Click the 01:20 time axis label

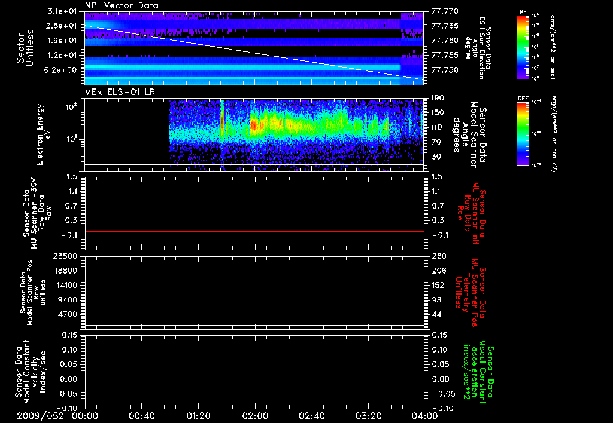pos(198,416)
